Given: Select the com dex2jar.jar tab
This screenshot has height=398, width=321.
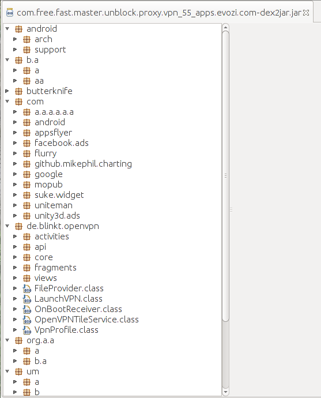Looking at the screenshot, I should 158,13.
